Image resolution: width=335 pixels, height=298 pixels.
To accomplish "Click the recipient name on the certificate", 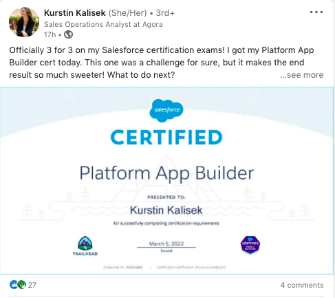I will pyautogui.click(x=166, y=210).
